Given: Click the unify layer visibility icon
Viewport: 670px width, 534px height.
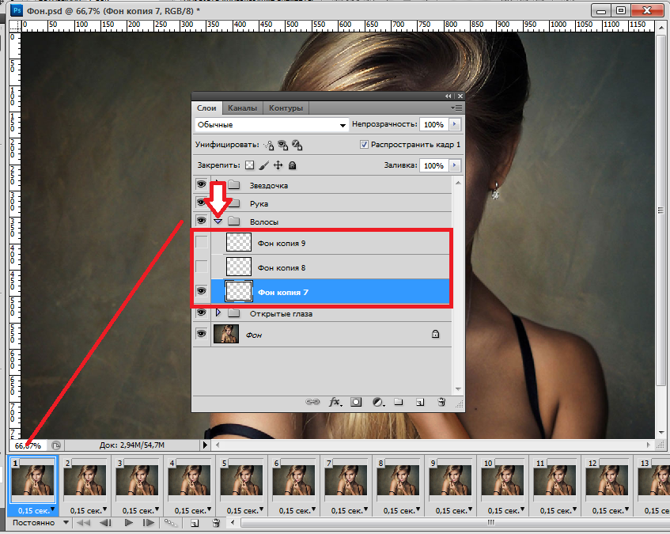Looking at the screenshot, I should click(283, 146).
